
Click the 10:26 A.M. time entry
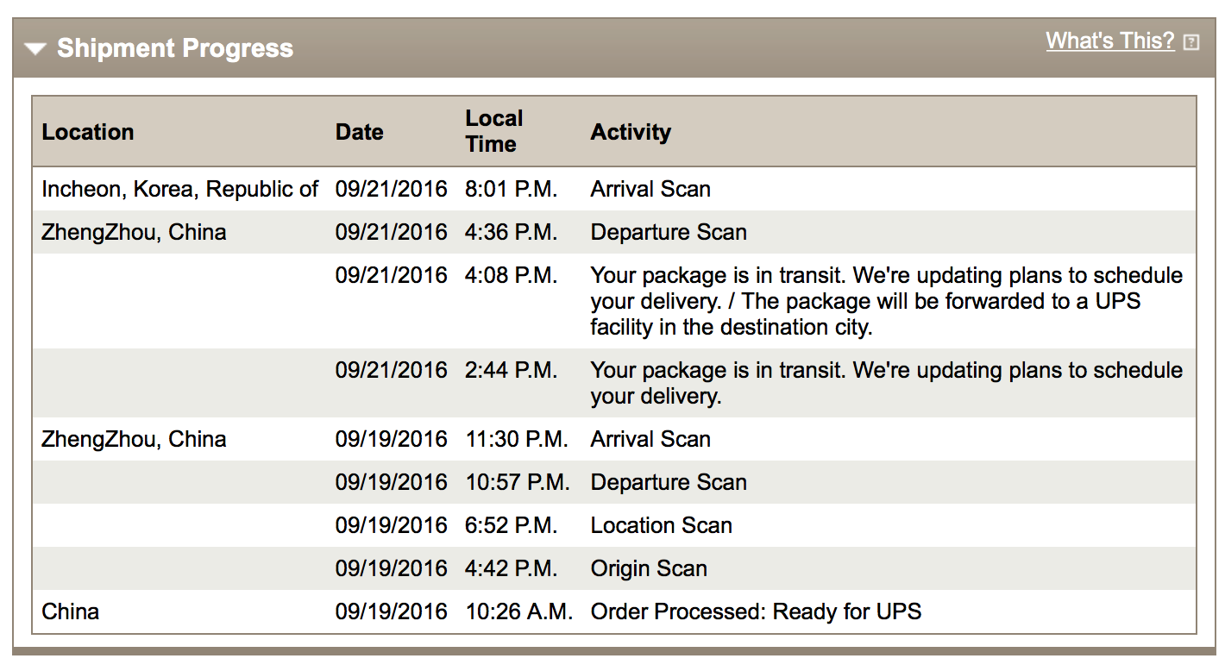pos(519,611)
